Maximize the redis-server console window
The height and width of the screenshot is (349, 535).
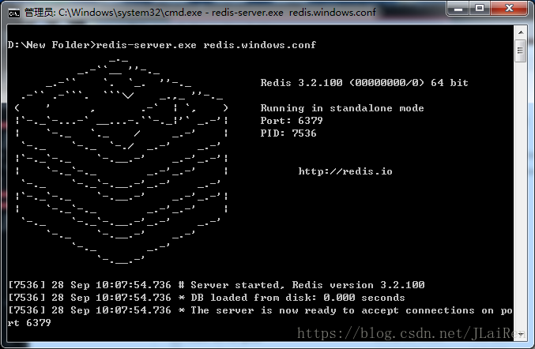[480, 8]
